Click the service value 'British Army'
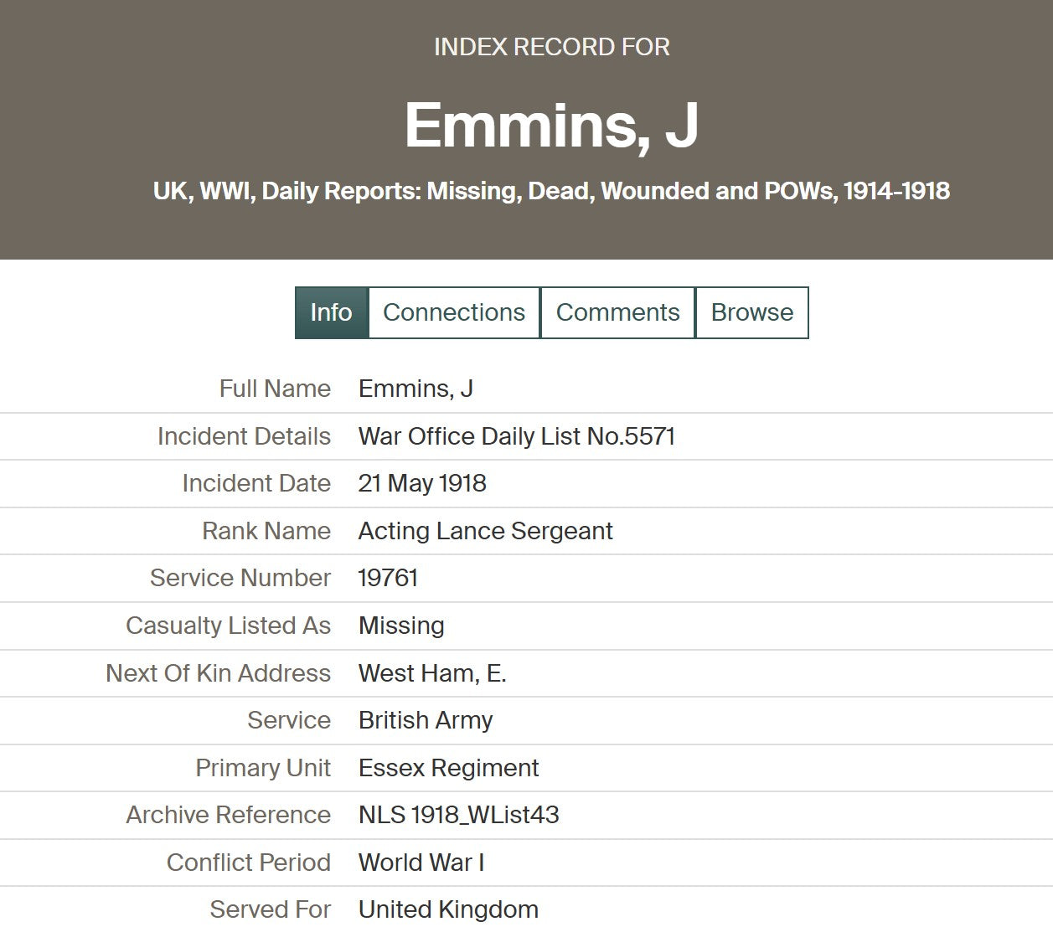The height and width of the screenshot is (927, 1053). (x=425, y=720)
